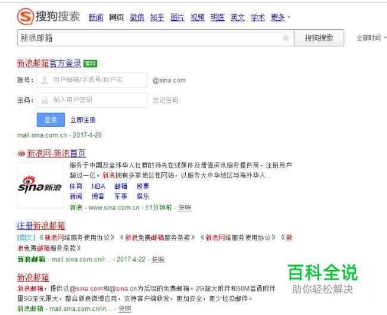Image resolution: width=387 pixels, height=315 pixels.
Task: Select the 网页 tab
Action: (x=117, y=17)
